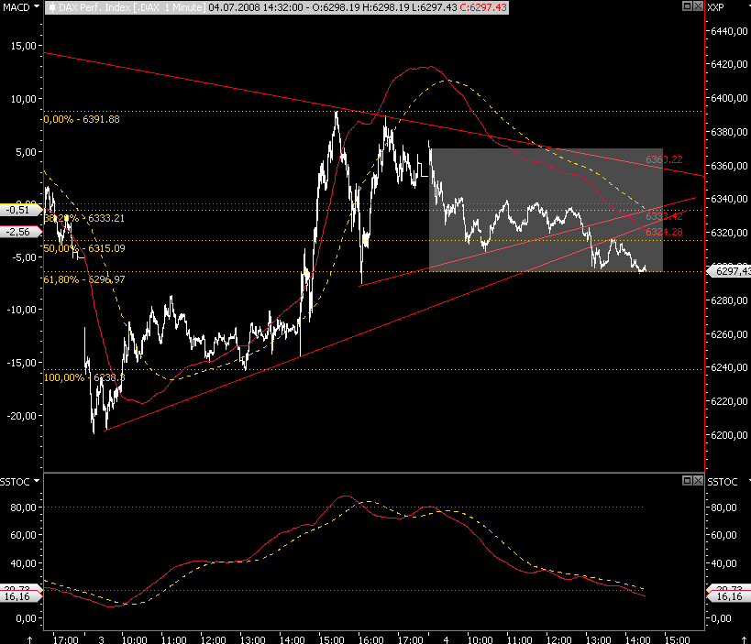
Task: Select the 50,00% - 6315.09 Fibonacci label
Action: [84, 248]
